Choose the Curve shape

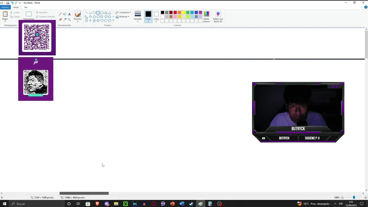tap(90, 13)
